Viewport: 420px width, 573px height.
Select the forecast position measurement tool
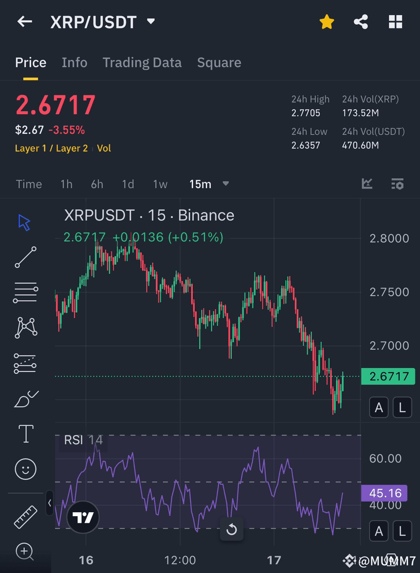click(25, 363)
